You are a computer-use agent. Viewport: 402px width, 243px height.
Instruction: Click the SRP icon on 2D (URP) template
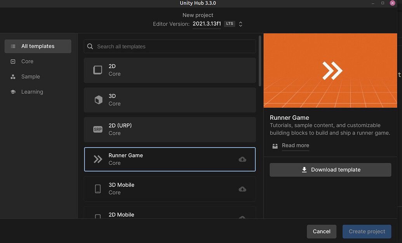[97, 129]
